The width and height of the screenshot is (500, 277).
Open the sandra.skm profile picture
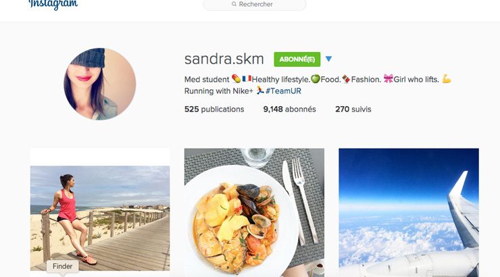point(100,84)
